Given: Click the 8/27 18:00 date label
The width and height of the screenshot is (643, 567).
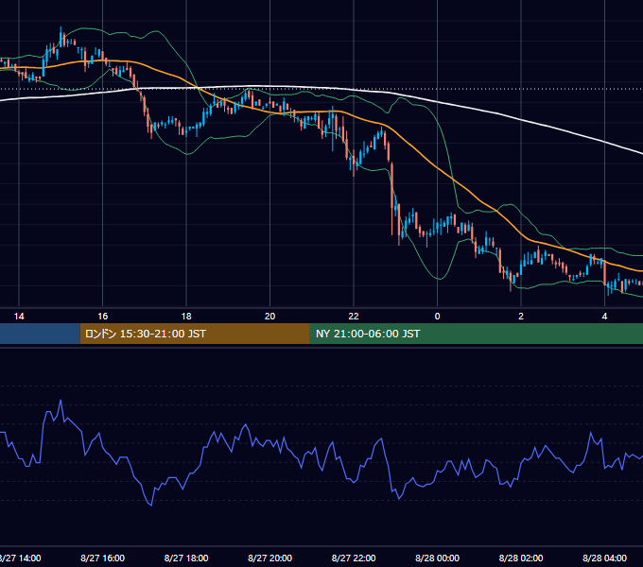Looking at the screenshot, I should (186, 558).
